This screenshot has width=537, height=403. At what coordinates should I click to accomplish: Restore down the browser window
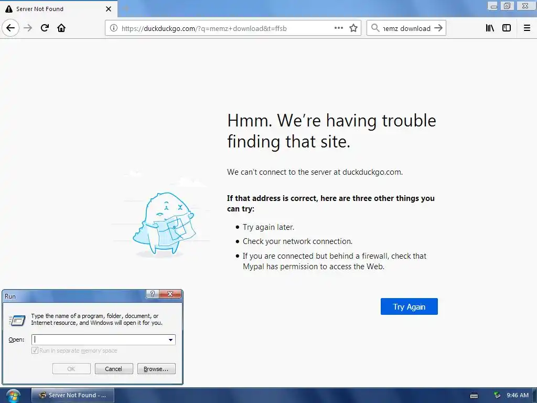(x=507, y=6)
